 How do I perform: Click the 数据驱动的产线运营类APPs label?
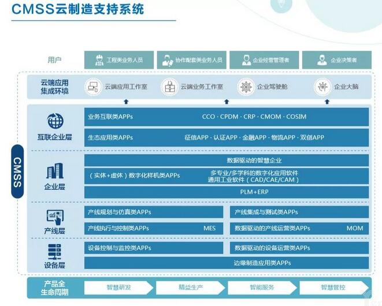point(272,228)
